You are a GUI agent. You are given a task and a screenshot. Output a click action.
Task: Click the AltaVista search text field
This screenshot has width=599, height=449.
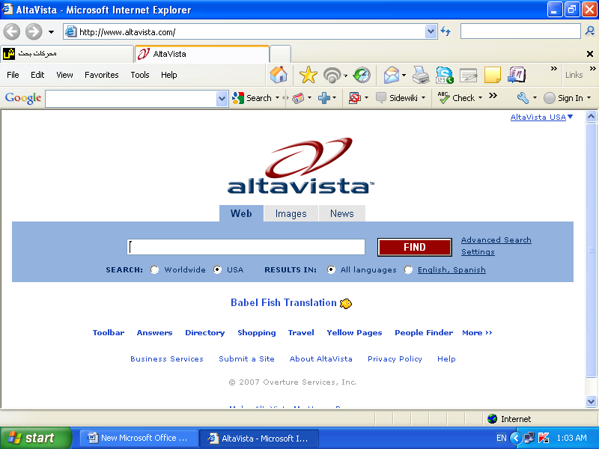[246, 247]
